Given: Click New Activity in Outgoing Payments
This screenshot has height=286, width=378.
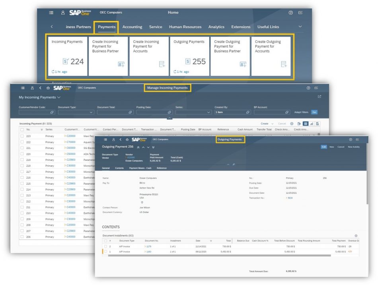Looking at the screenshot, I should 354,147.
